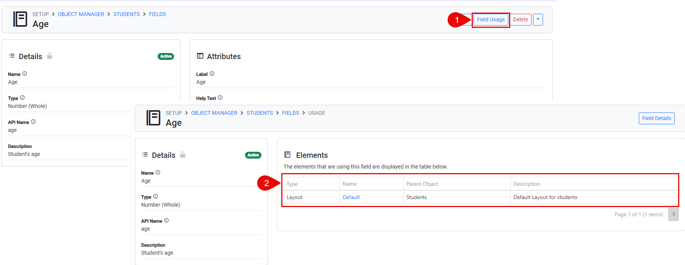The width and height of the screenshot is (685, 265).
Task: Open the dropdown arrow next to Delete
Action: click(538, 19)
